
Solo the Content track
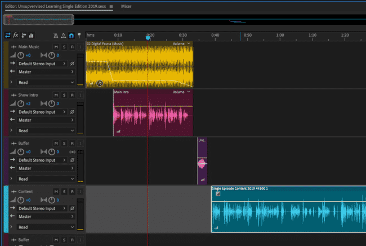pos(64,191)
